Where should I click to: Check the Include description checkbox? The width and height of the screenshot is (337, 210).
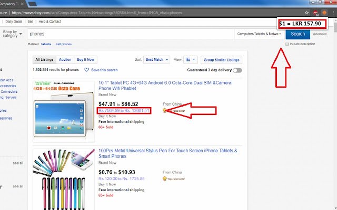[x=287, y=44]
